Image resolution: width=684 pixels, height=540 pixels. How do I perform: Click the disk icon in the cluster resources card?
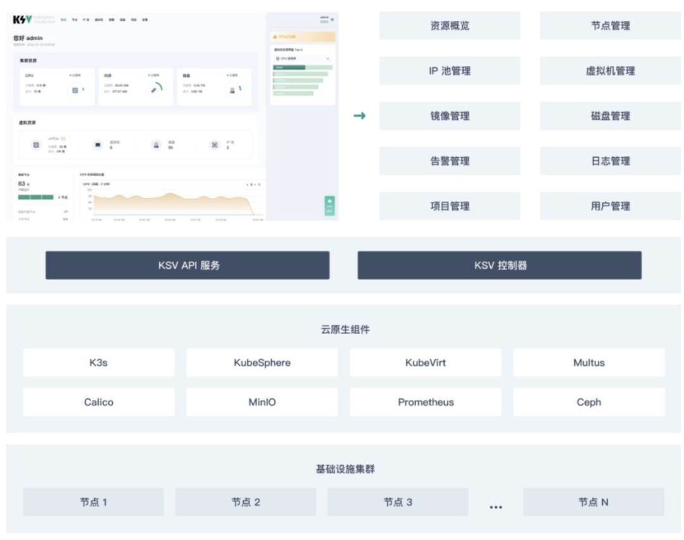[x=232, y=91]
